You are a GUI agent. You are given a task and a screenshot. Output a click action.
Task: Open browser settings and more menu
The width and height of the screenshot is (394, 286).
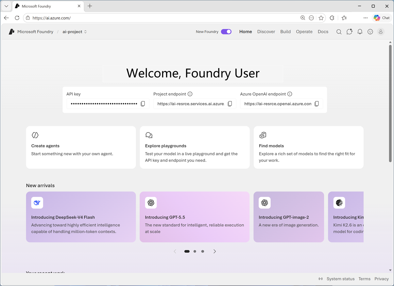pos(365,18)
